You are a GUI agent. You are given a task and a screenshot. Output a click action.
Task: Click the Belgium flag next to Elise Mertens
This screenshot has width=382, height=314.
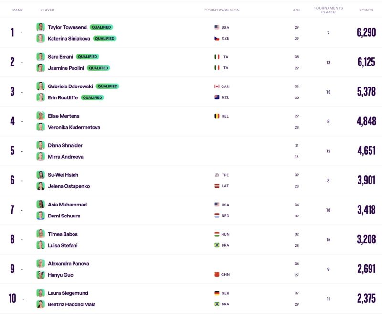(217, 116)
